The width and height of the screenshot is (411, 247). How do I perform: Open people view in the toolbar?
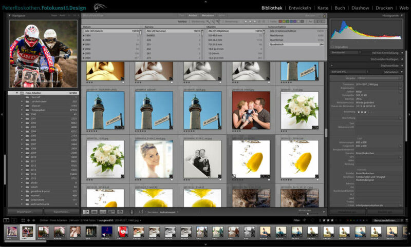[x=120, y=212]
